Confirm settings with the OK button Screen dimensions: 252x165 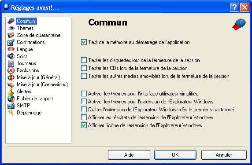pyautogui.click(x=175, y=155)
